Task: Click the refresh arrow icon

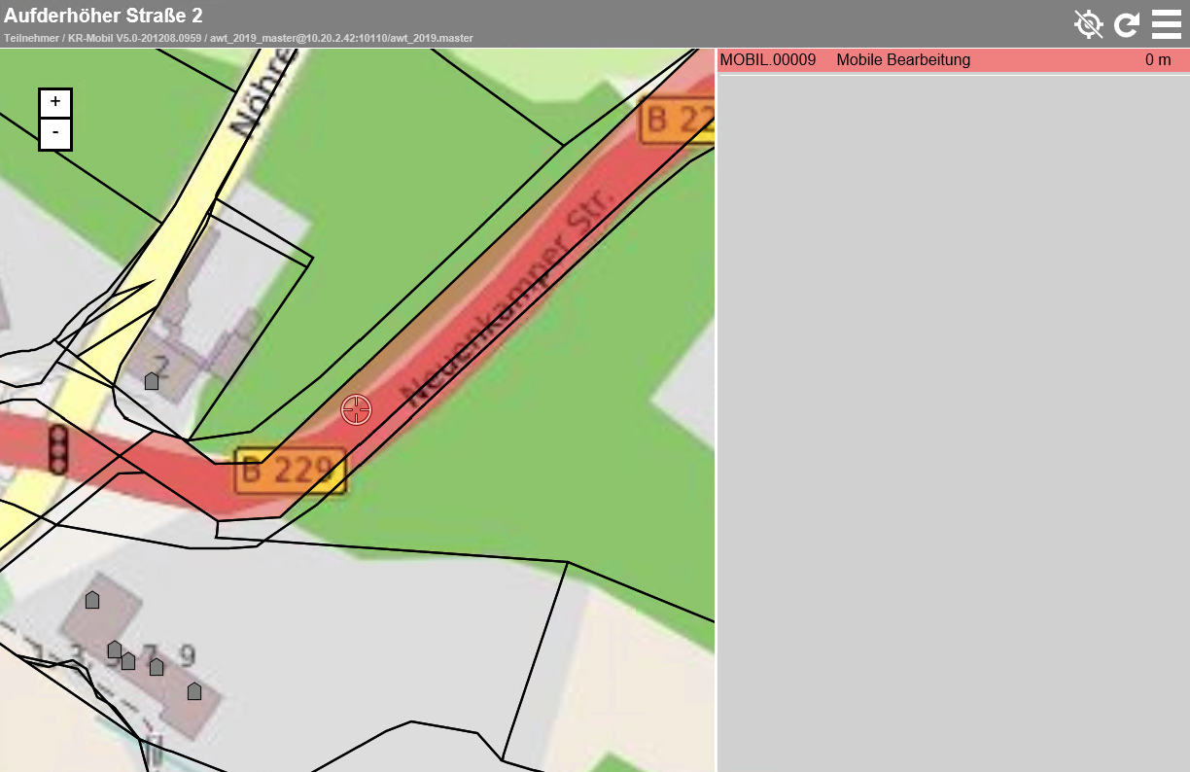Action: pos(1127,24)
